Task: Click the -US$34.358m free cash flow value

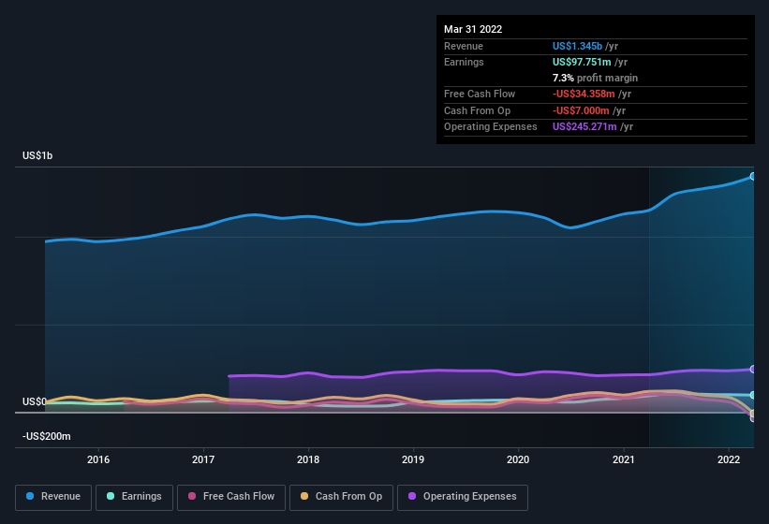Action: click(584, 94)
